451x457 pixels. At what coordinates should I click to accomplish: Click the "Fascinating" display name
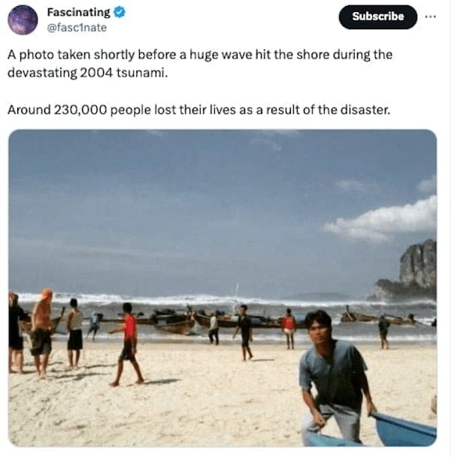coord(78,12)
